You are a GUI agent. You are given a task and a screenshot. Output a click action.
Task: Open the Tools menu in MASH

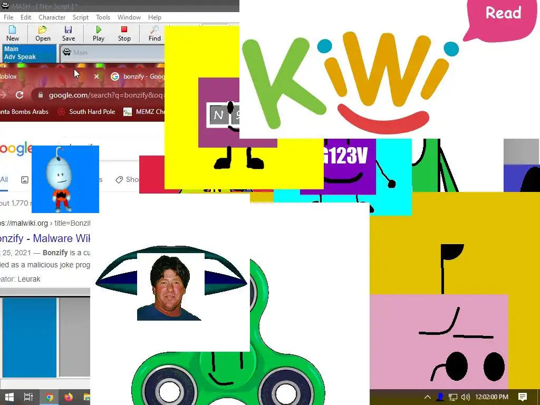tap(103, 17)
